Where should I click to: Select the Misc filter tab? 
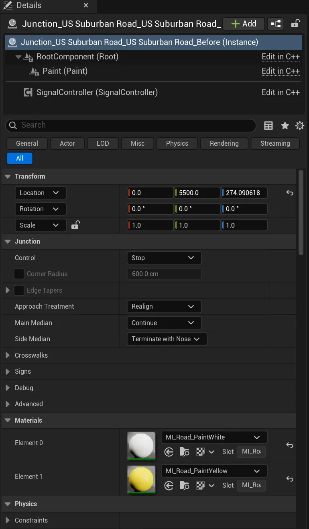[x=138, y=143]
